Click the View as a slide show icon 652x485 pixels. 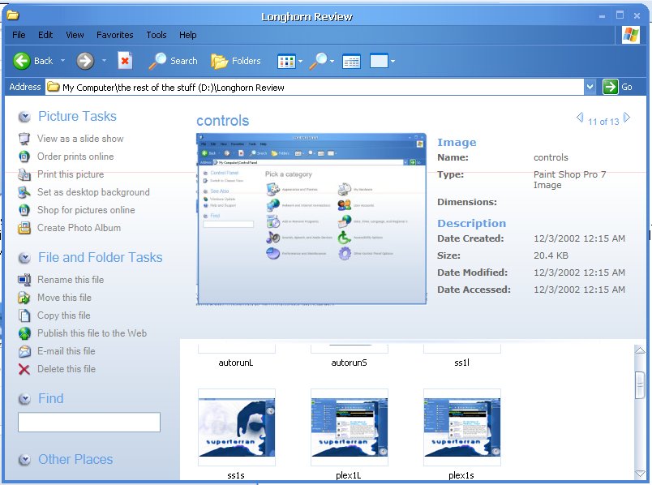coord(24,139)
